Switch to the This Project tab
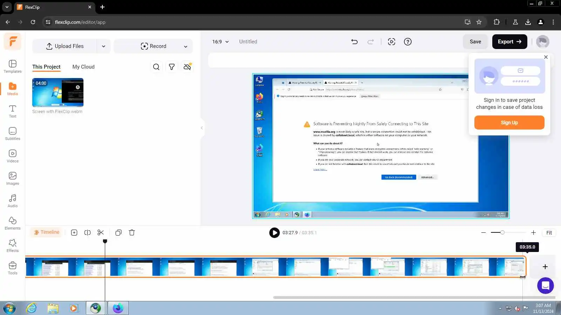This screenshot has height=315, width=561. [x=46, y=67]
